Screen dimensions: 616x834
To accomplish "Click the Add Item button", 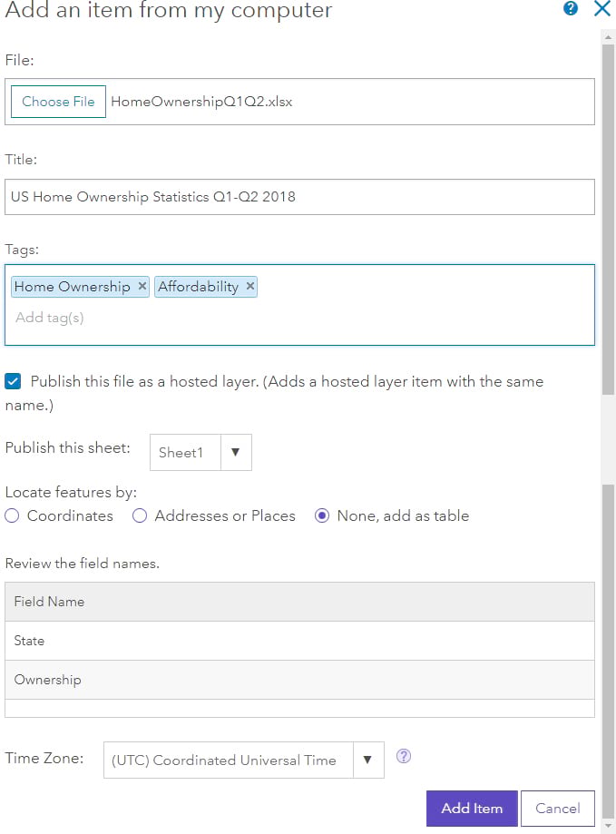I will [x=471, y=808].
